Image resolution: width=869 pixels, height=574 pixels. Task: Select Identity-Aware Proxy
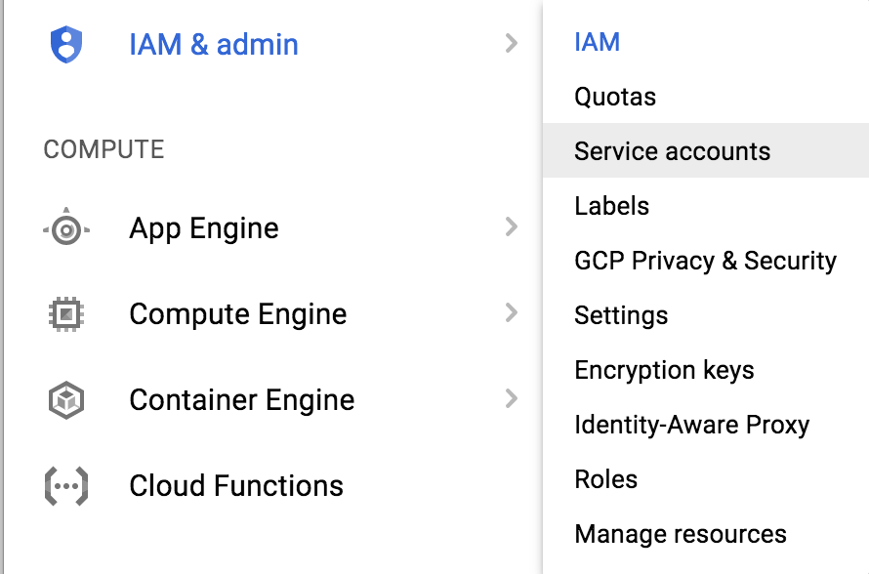691,426
